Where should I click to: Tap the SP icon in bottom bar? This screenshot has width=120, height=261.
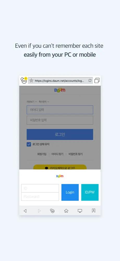52,211
